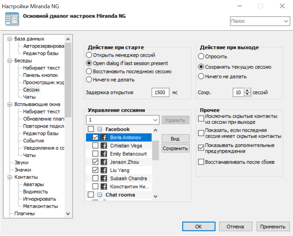Screen dimensions: 293x236
Task: Collapse the Facebook contact group
Action: (100, 129)
